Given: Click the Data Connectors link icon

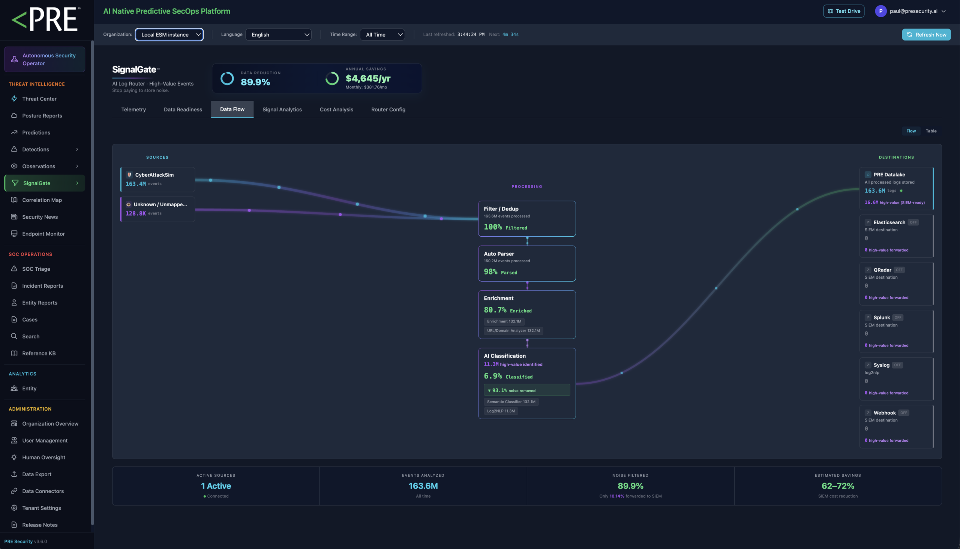Looking at the screenshot, I should coord(14,491).
